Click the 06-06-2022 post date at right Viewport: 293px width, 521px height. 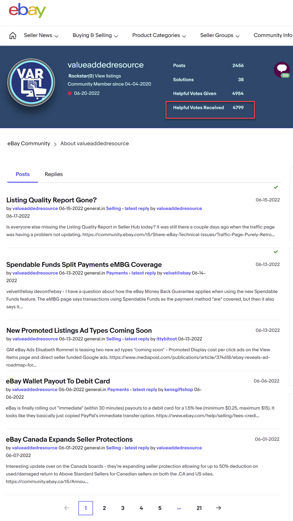pos(267,381)
